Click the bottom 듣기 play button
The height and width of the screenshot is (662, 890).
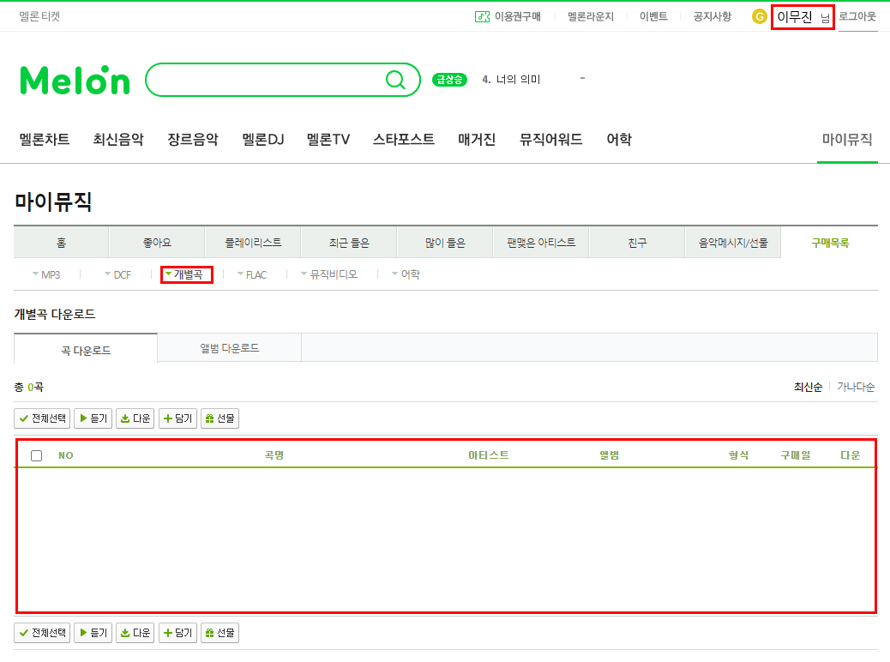[93, 633]
